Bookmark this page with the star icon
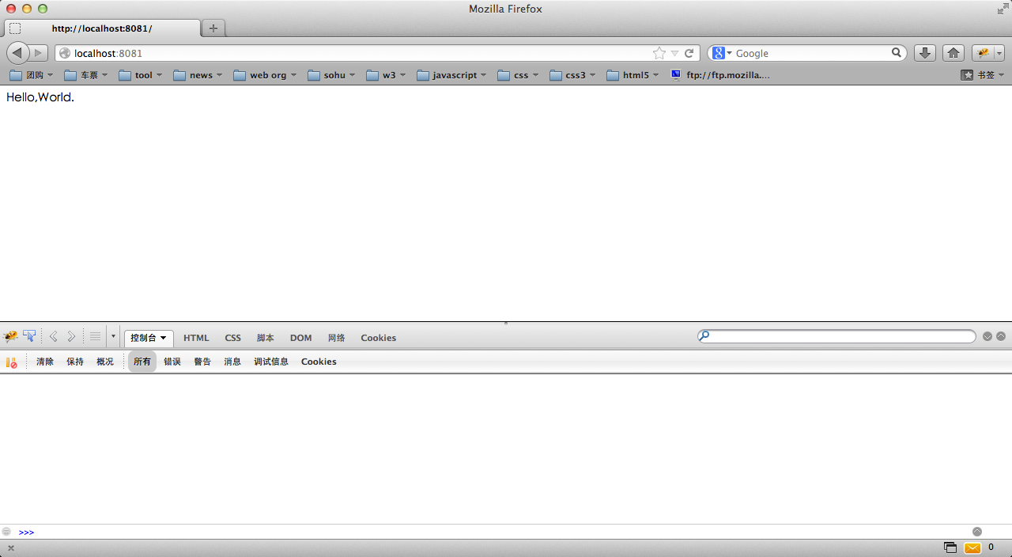Screen dimensions: 1012x557 (x=659, y=53)
